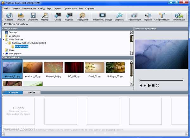This screenshot has height=138, width=190.
Task: Select the BG_001.jpg thumbnail
Action: coord(74,68)
